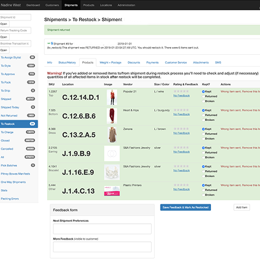Open No Feedback link for Heart & Hips
Image resolution: width=260 pixels, height=265 pixels.
[x=182, y=115]
